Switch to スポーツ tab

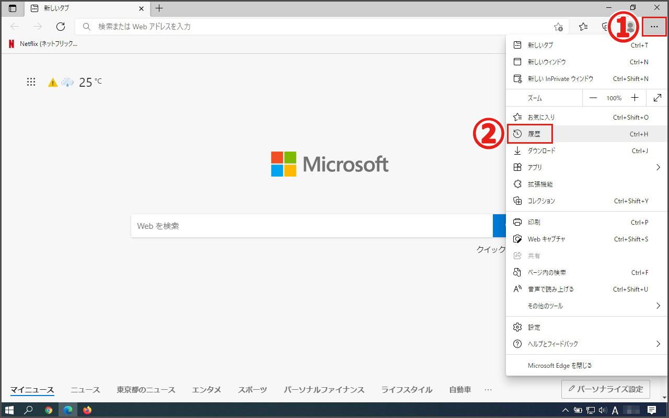pos(252,390)
